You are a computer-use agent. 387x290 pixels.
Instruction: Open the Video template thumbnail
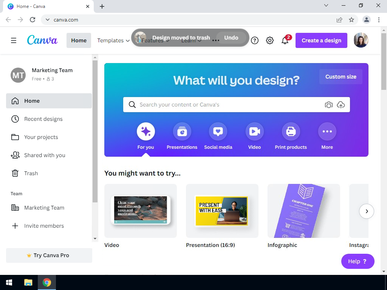(141, 211)
